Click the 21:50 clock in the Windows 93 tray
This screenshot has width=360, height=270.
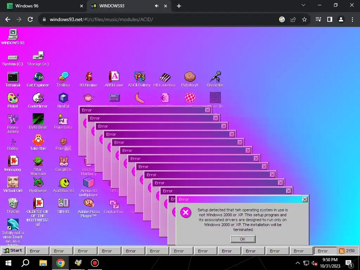coord(351,251)
